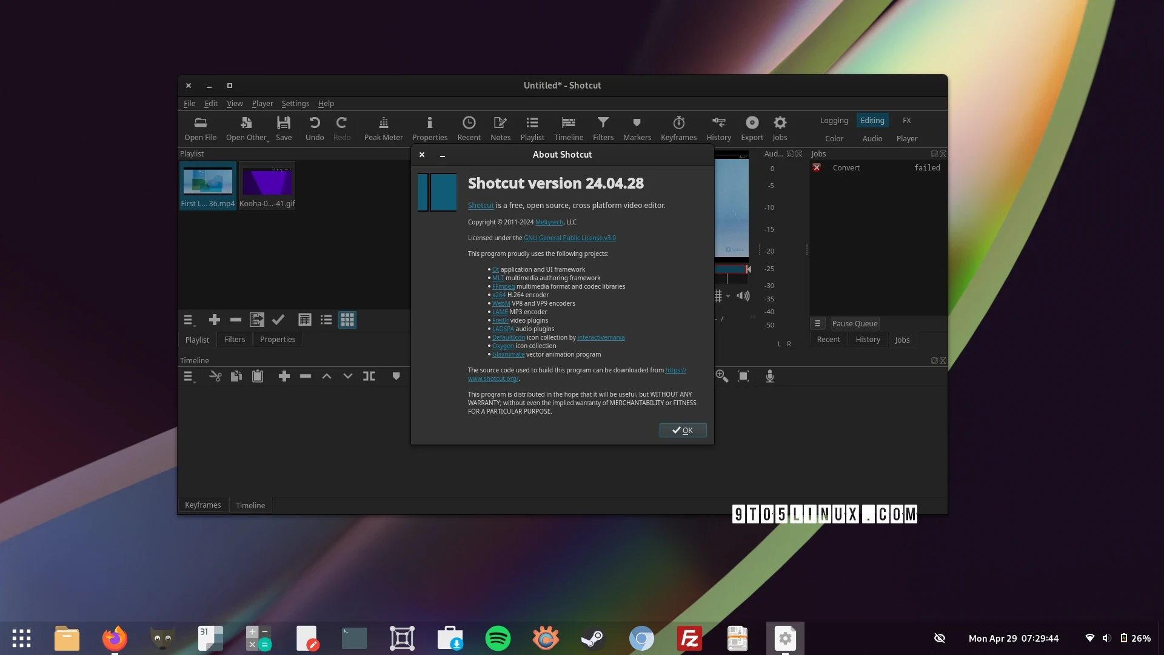Open the Settings menu
The image size is (1164, 655).
point(295,104)
